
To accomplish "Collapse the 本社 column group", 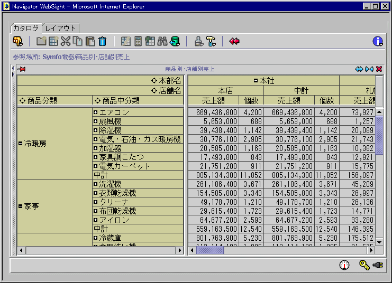I will click(256, 81).
